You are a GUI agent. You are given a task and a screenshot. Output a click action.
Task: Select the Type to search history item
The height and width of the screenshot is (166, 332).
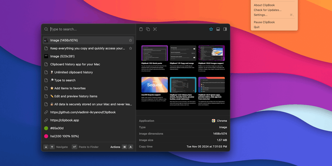pyautogui.click(x=88, y=80)
